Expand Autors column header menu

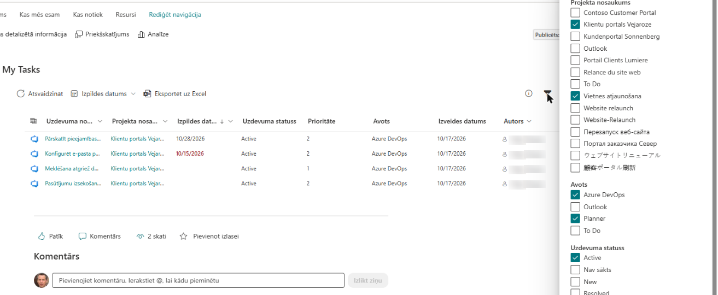click(529, 121)
